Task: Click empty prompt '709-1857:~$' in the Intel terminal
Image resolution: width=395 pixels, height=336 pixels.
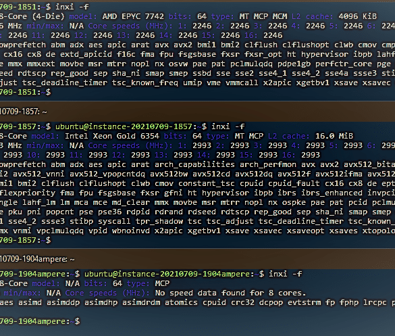Action: coord(25,241)
